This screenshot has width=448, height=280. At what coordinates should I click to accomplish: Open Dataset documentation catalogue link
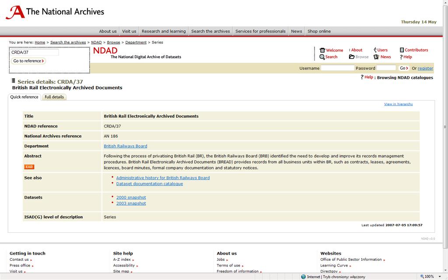point(150,184)
